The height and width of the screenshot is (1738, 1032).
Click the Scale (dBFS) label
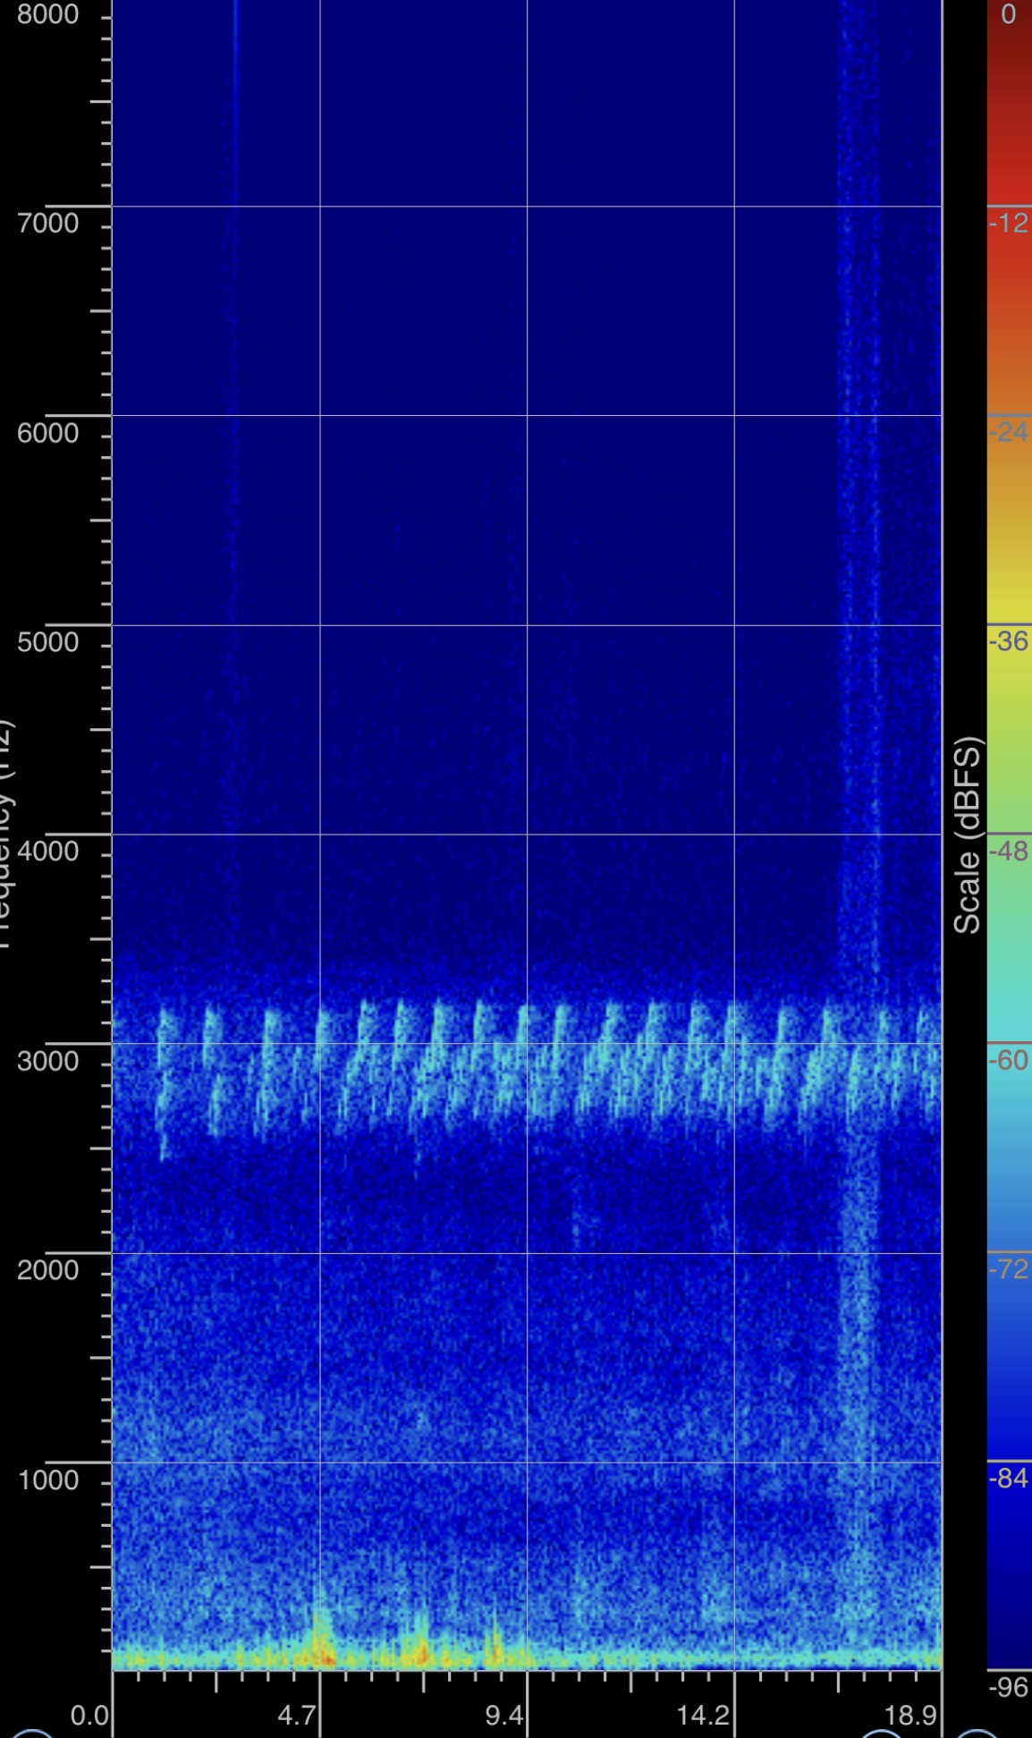pyautogui.click(x=968, y=835)
